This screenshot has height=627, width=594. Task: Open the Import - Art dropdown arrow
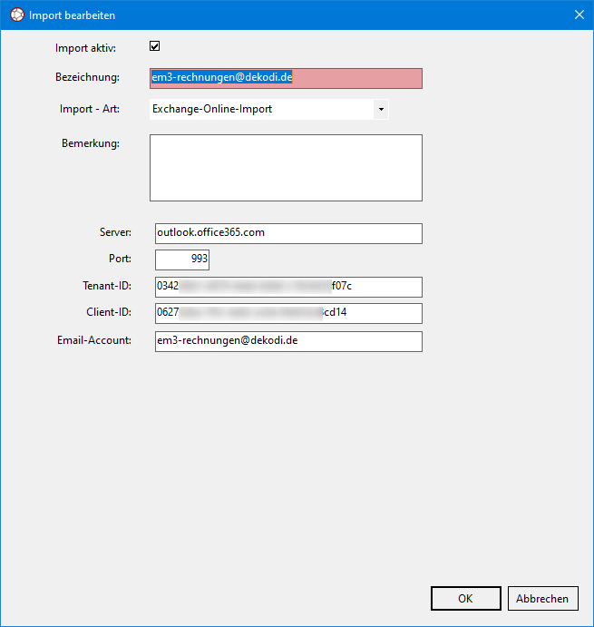point(381,109)
